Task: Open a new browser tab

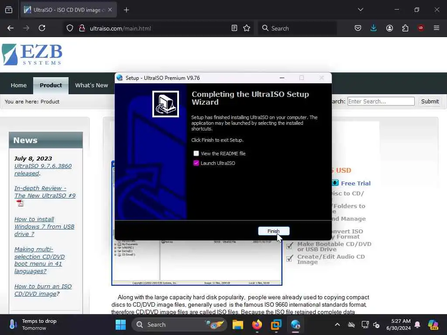Action: coord(127,10)
